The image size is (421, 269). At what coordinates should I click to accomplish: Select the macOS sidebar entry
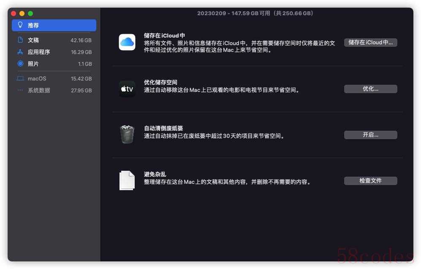54,78
